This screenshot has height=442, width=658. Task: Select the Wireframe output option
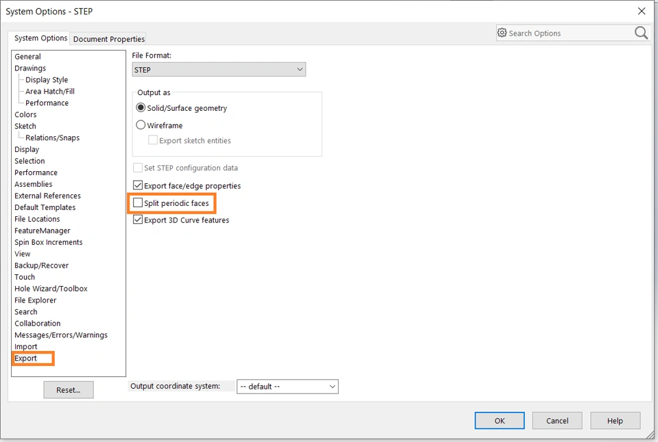coord(141,125)
